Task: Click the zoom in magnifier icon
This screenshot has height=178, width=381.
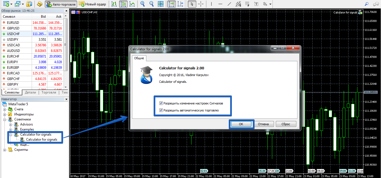Action: click(143, 4)
